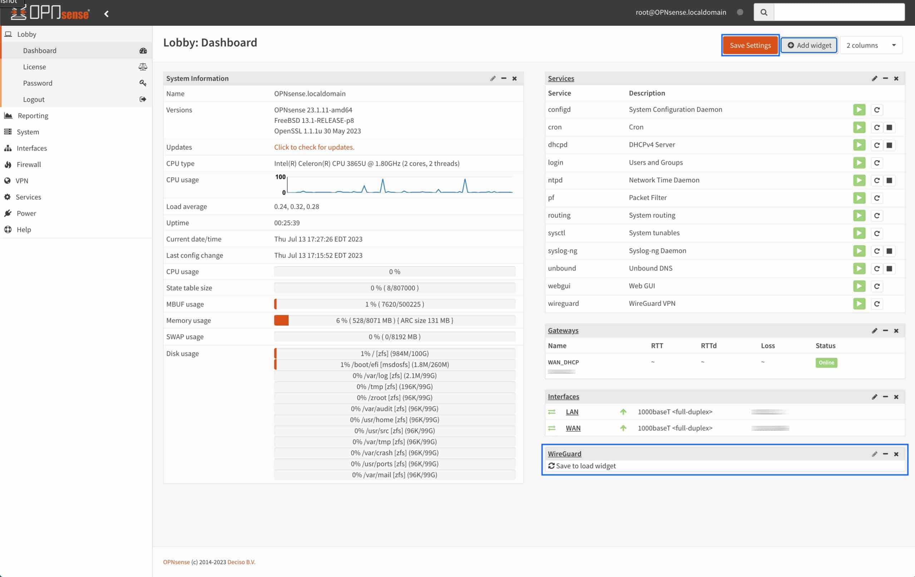
Task: Expand the Power menu
Action: (76, 213)
